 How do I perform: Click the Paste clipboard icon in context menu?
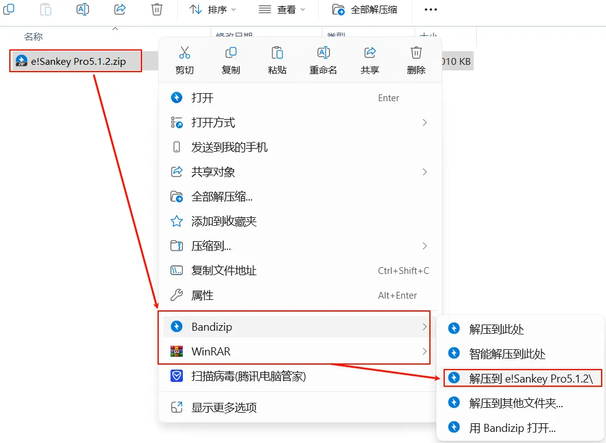tap(277, 52)
